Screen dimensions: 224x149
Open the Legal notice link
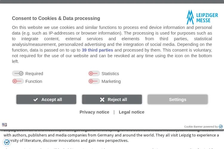(132, 112)
